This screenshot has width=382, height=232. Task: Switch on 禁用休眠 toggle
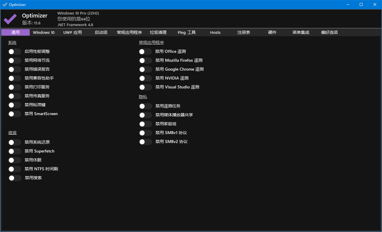[x=15, y=160]
